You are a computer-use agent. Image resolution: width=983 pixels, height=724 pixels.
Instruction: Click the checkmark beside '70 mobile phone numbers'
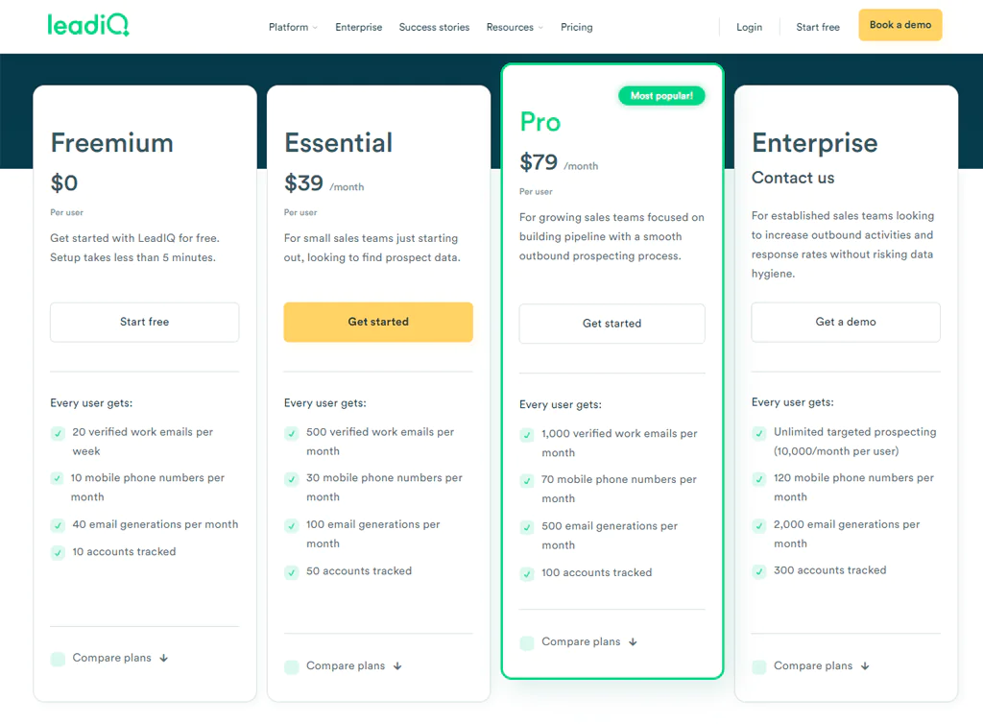[526, 480]
